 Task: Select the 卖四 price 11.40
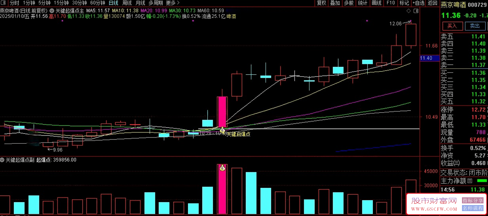tap(478, 44)
